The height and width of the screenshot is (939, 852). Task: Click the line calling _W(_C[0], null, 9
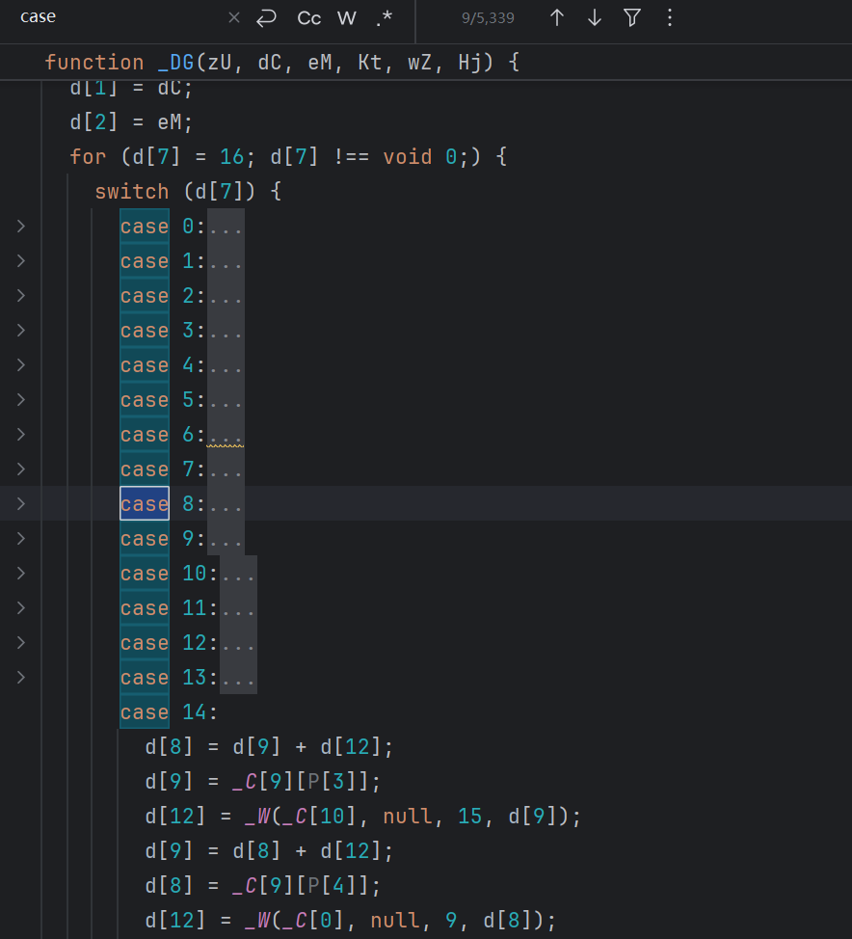pos(350,921)
